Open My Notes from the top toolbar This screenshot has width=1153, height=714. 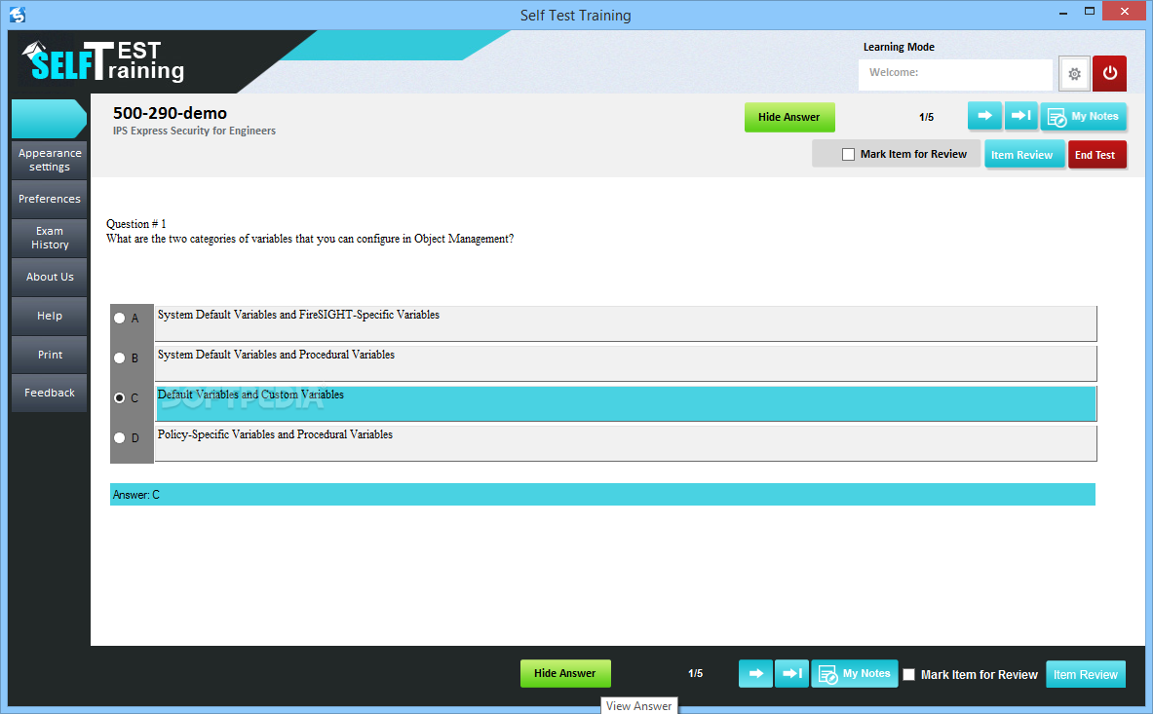pyautogui.click(x=1083, y=117)
